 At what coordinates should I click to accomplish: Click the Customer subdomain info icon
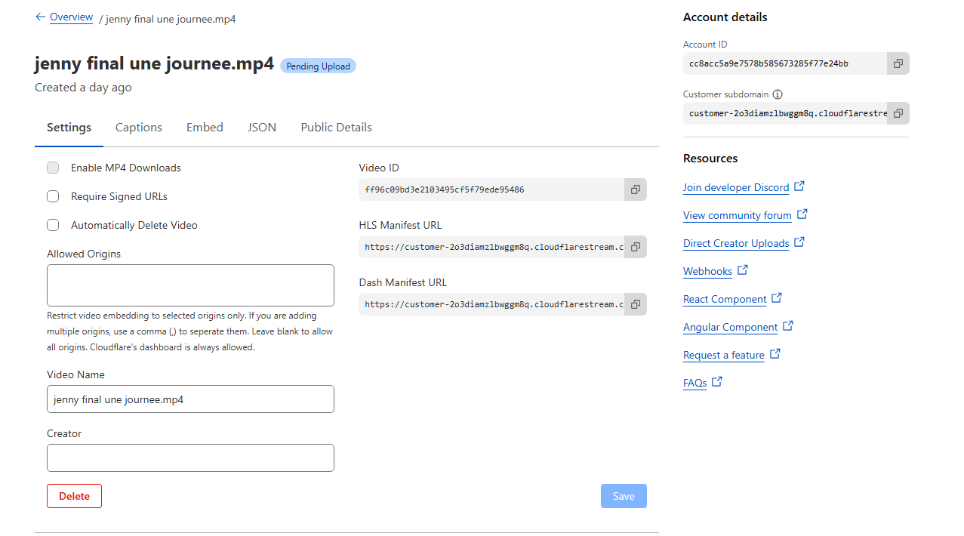click(778, 94)
